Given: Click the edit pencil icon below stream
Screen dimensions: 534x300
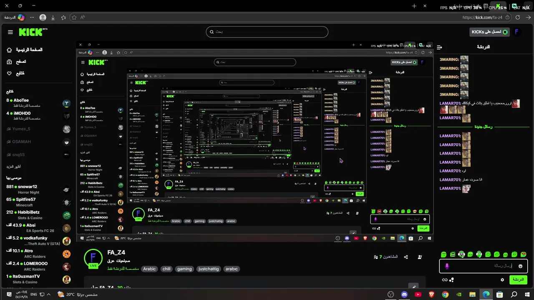Looking at the screenshot, I should 413,287.
